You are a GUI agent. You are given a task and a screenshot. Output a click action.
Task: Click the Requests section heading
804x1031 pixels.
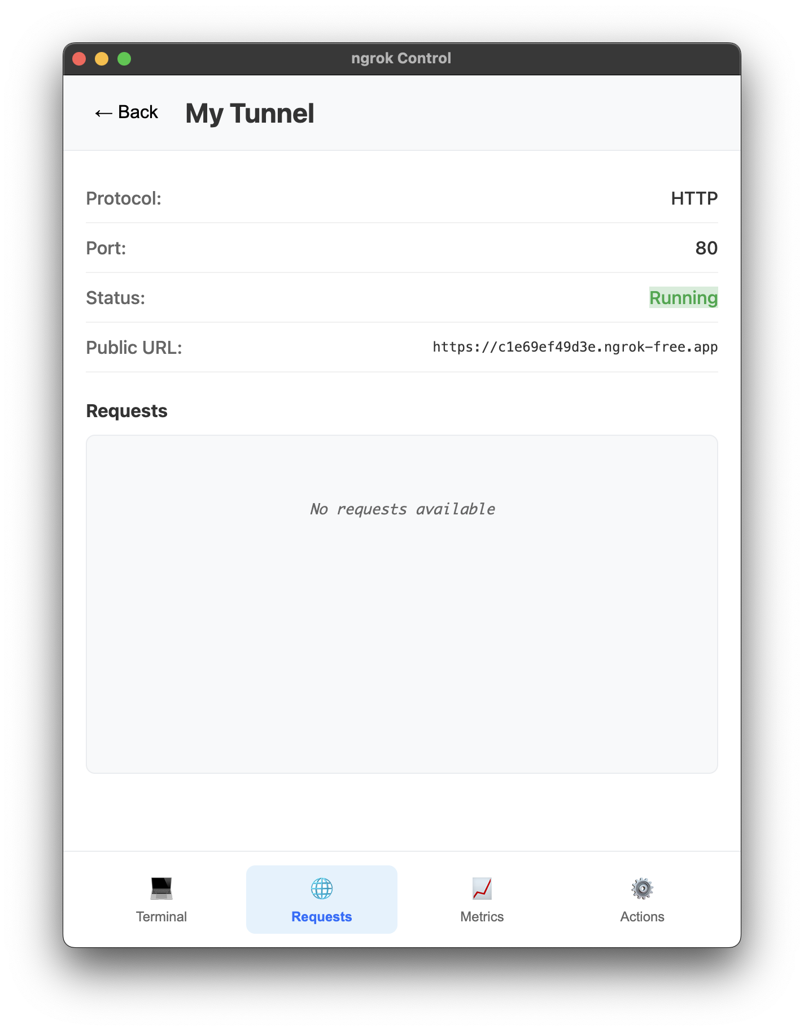coord(127,411)
